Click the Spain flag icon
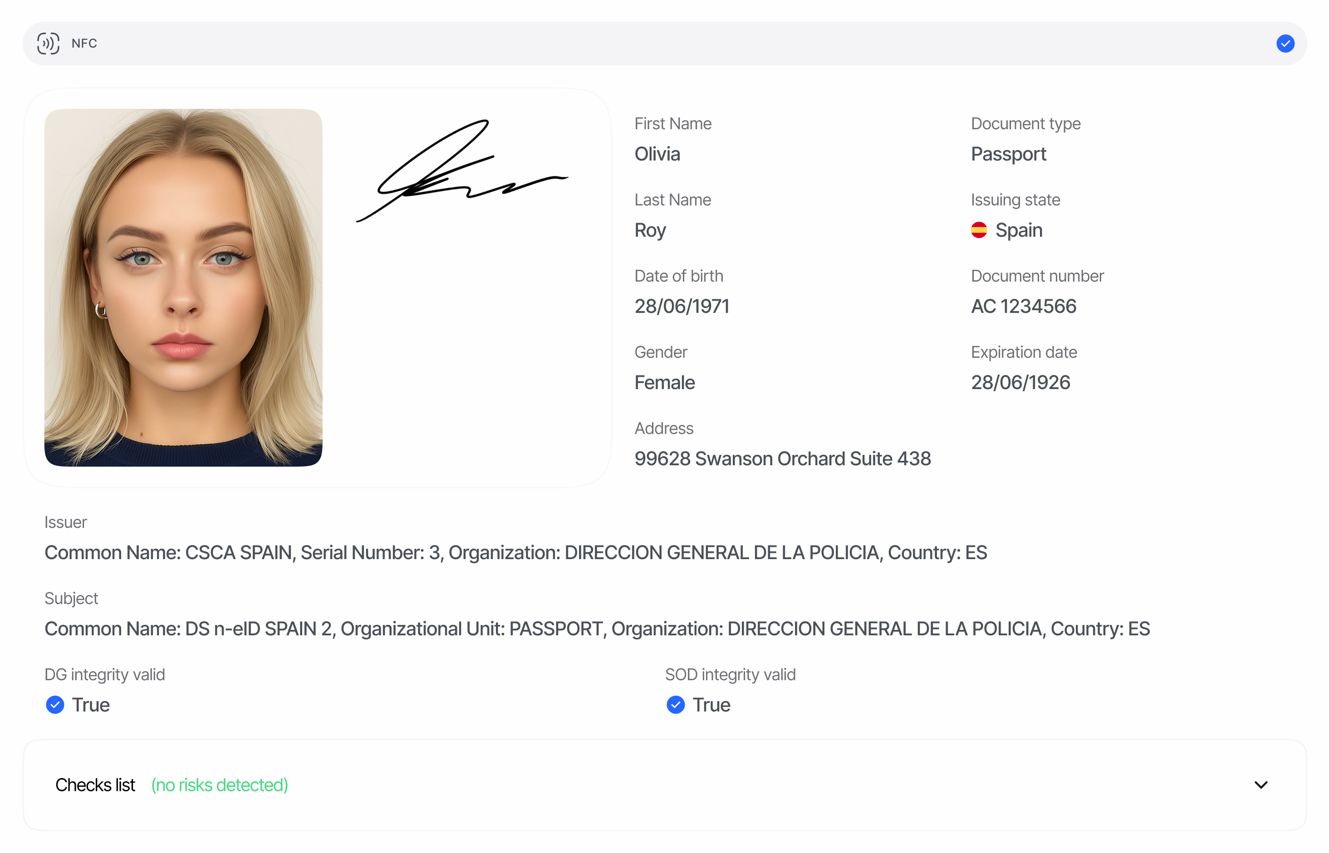The width and height of the screenshot is (1329, 853). pyautogui.click(x=978, y=230)
